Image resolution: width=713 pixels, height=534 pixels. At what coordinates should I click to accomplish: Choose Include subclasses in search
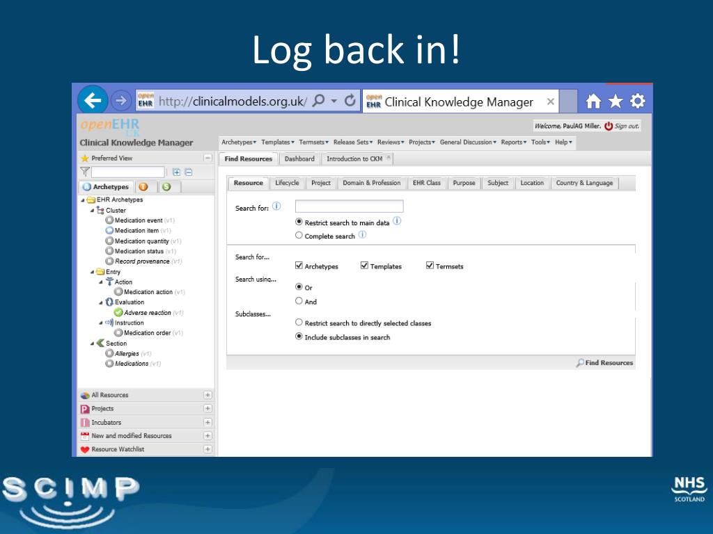pyautogui.click(x=299, y=337)
